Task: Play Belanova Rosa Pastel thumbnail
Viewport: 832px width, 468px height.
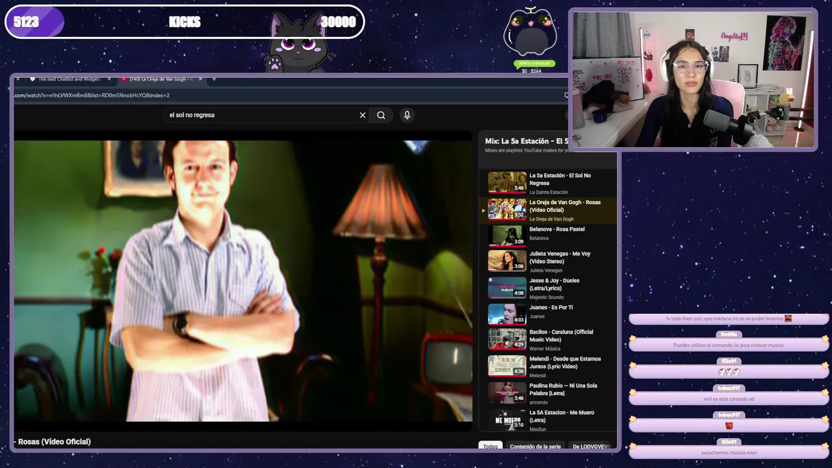Action: (x=507, y=235)
